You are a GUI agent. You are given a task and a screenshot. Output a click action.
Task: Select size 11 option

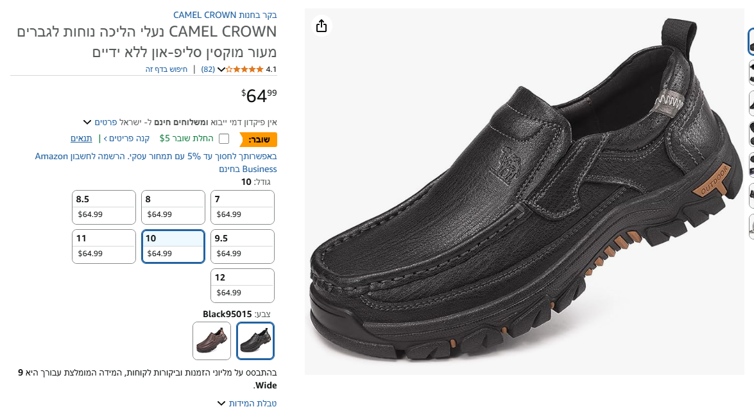tap(104, 246)
